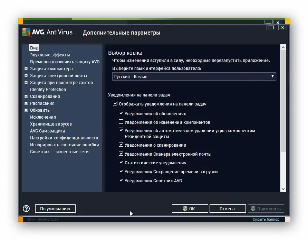Image resolution: width=308 pixels, height=240 pixels.
Task: Select 'AVG Самозащита' item
Action: [x=48, y=131]
